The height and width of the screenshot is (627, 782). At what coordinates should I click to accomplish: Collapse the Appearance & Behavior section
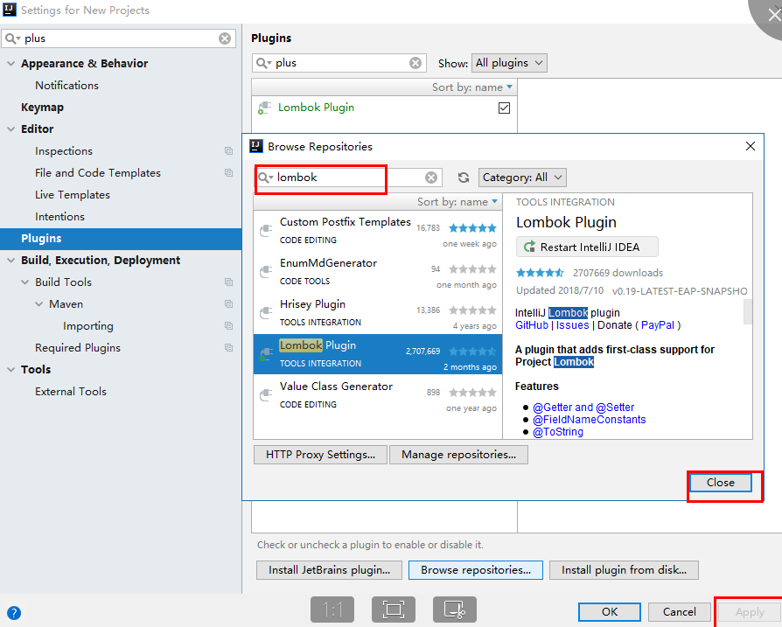click(11, 64)
